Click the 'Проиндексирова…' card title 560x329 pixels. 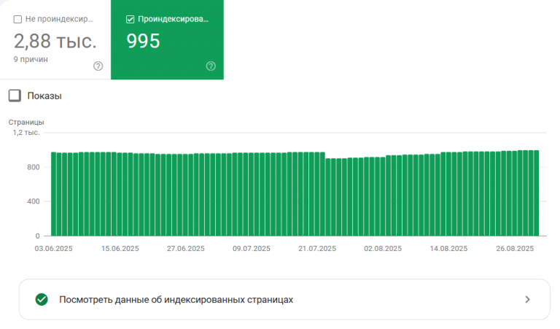click(174, 19)
